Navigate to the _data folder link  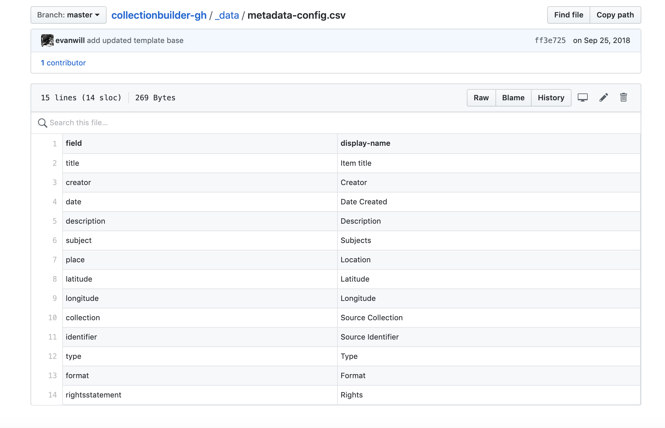(x=227, y=15)
